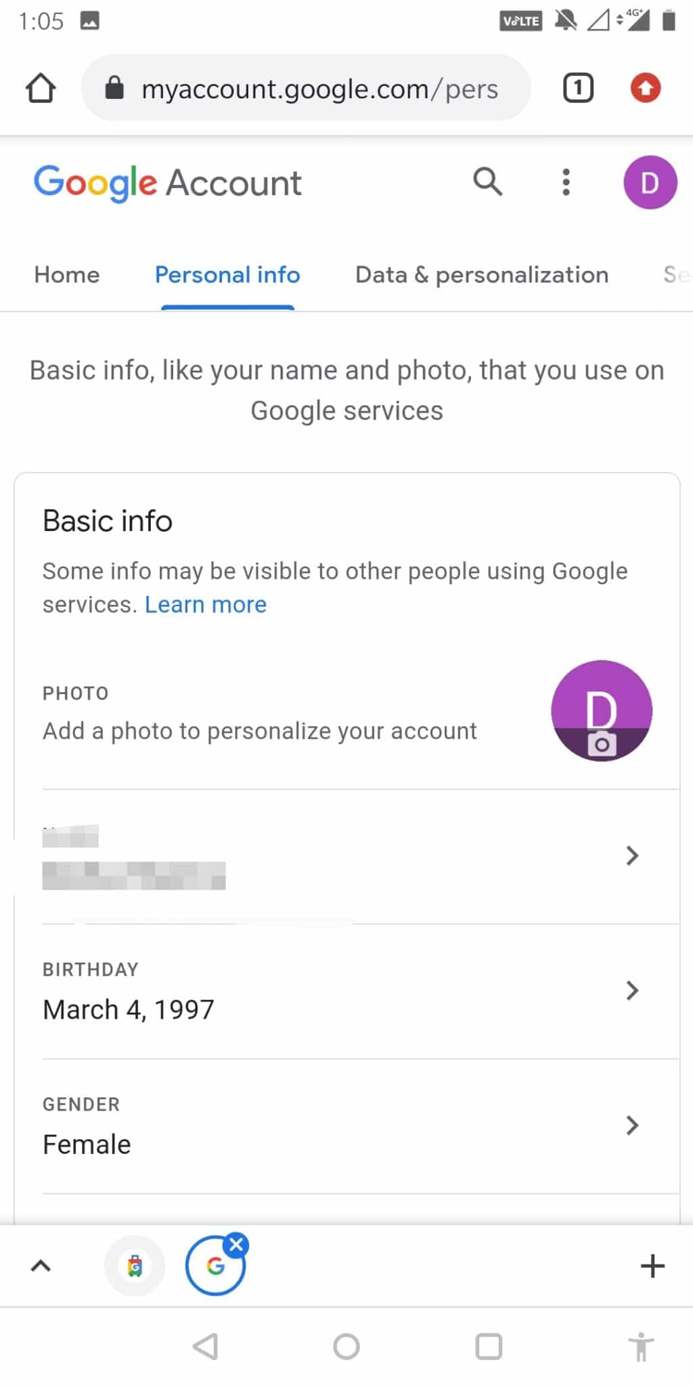Screen dimensions: 693x1387
Task: Tap the padlock icon in the address bar
Action: (x=114, y=87)
